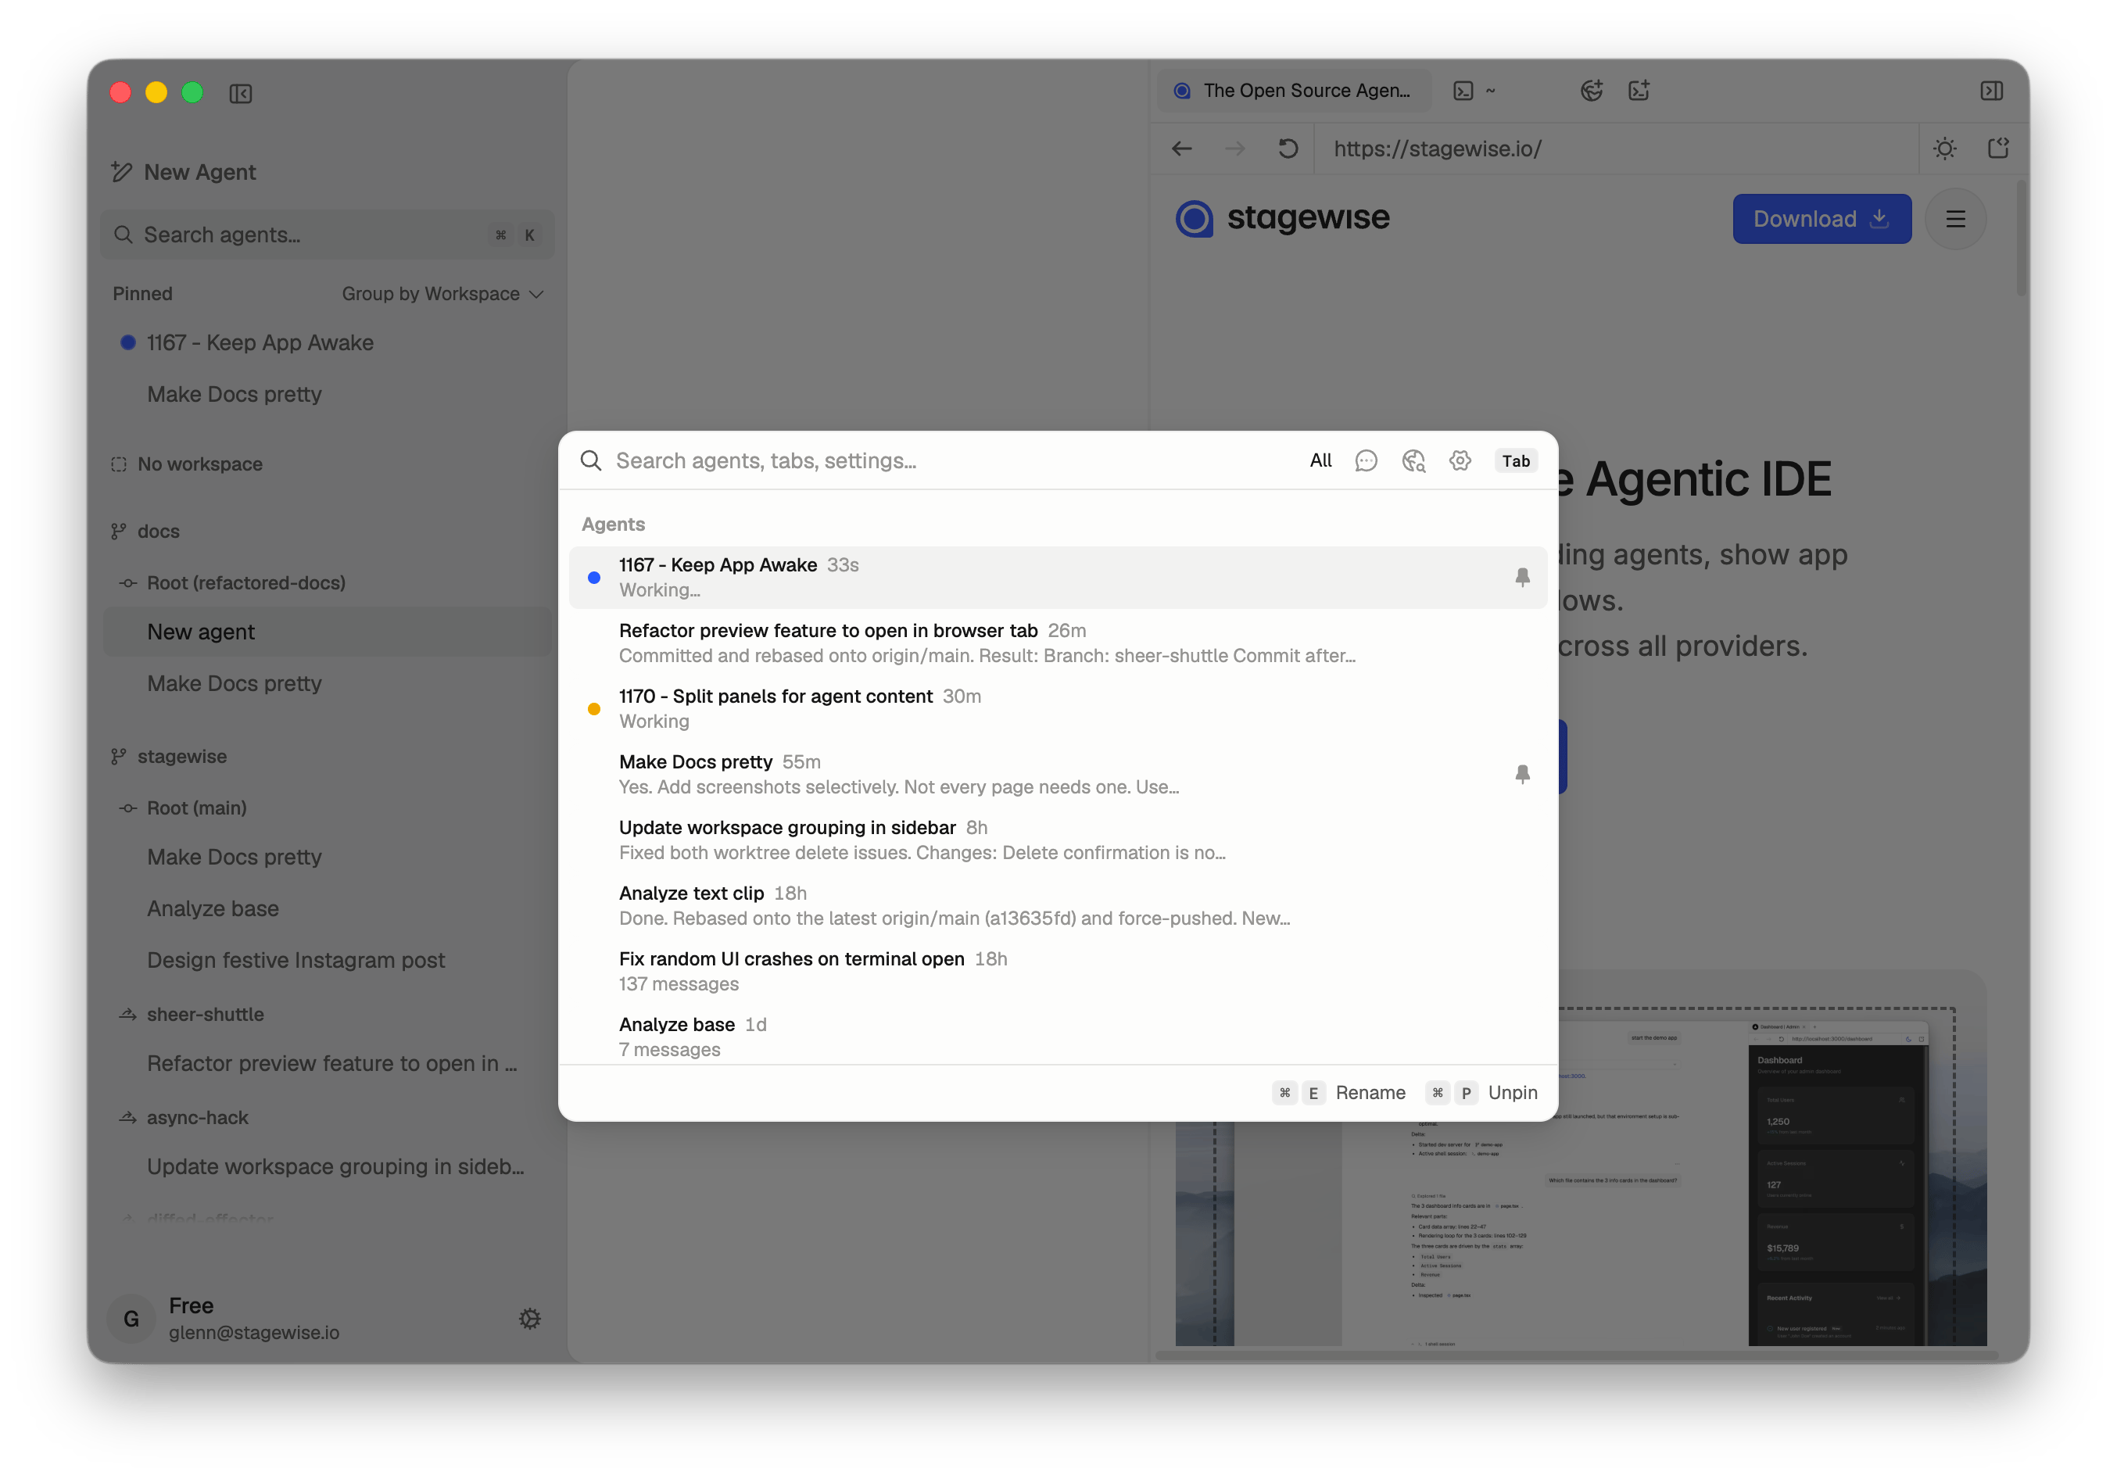Select Analyze text clip result

[1058, 905]
